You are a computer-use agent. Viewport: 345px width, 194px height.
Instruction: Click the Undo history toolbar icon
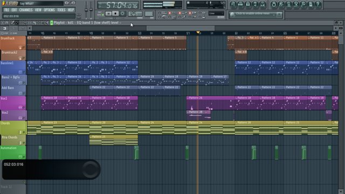point(274,5)
